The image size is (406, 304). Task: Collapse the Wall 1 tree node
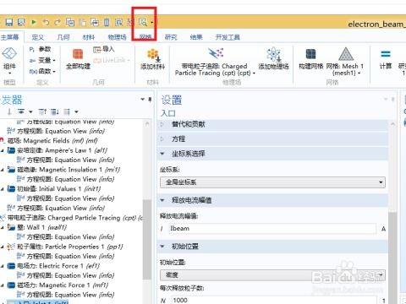tap(3, 227)
